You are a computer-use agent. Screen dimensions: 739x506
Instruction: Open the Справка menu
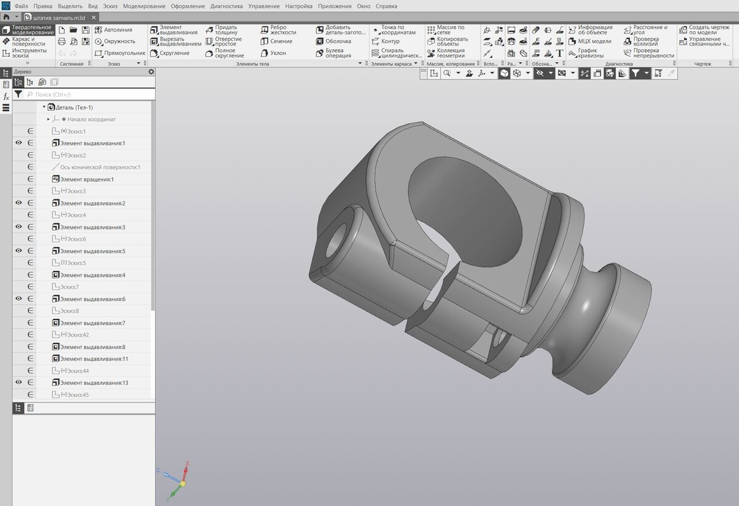tap(386, 6)
